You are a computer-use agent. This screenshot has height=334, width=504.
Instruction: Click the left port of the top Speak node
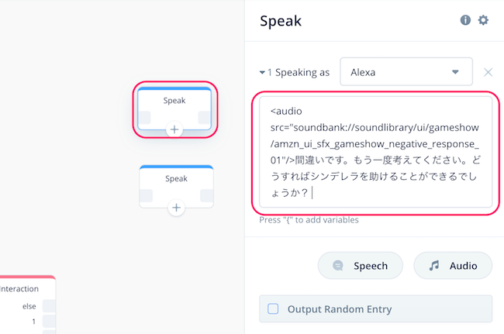(x=144, y=118)
